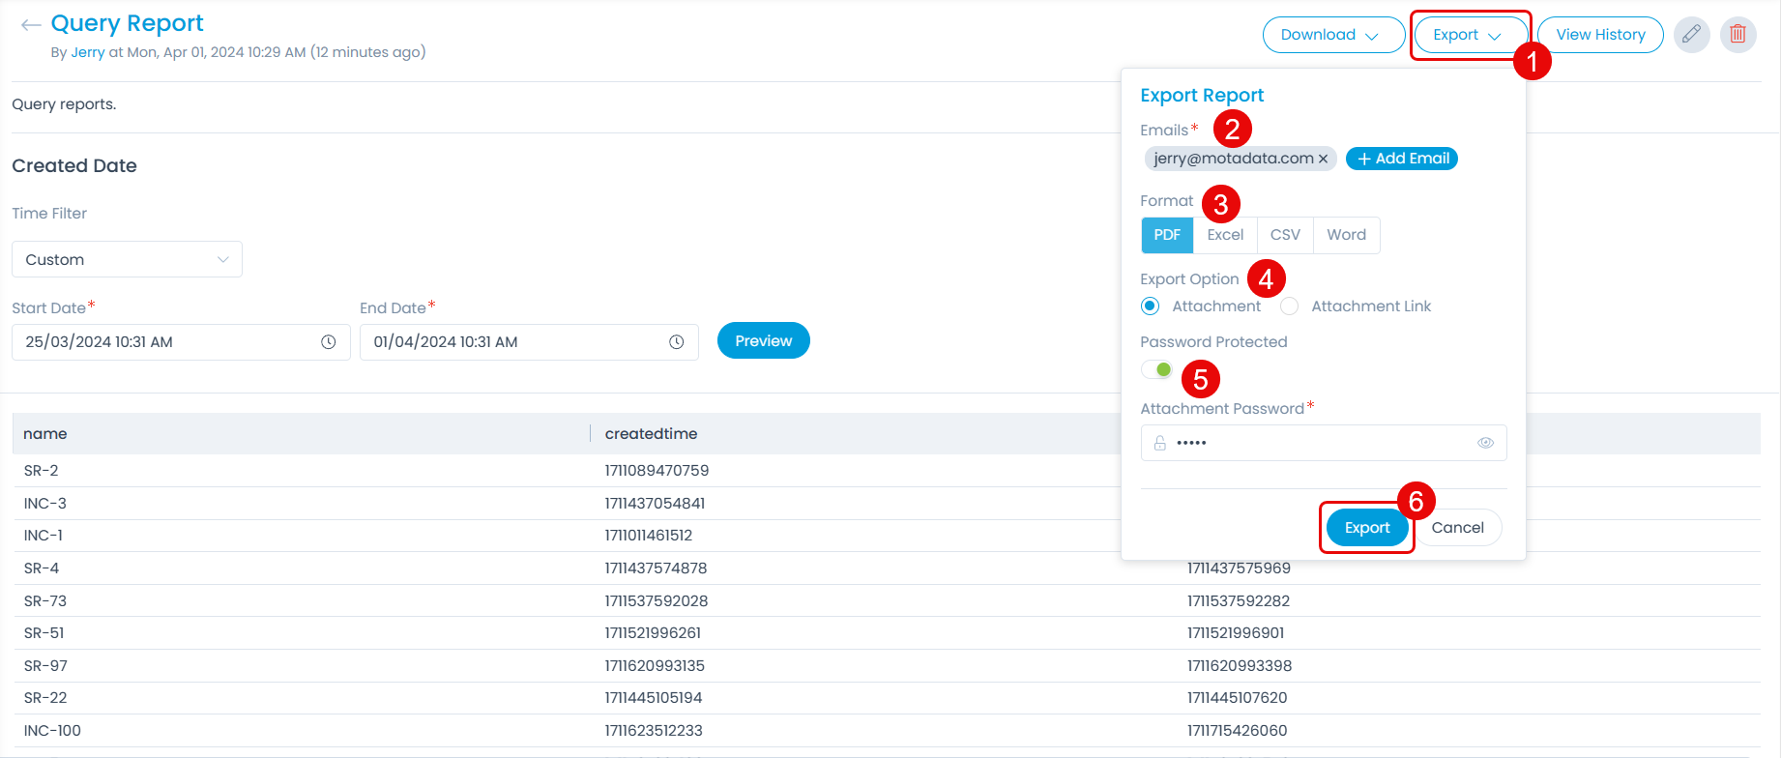The height and width of the screenshot is (758, 1781).
Task: Expand the Custom time filter dropdown
Action: click(127, 260)
